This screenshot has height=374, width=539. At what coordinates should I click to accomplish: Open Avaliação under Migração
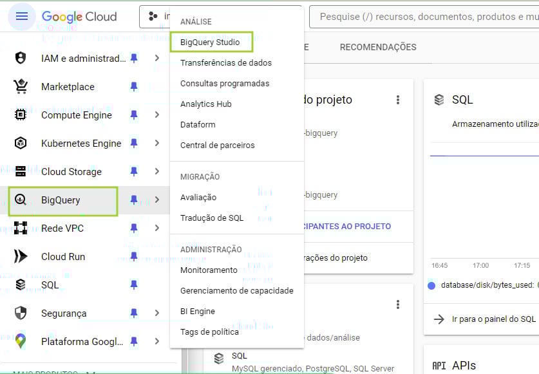tap(198, 198)
